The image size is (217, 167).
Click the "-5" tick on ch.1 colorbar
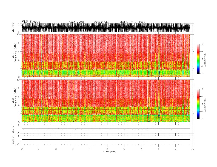pos(202,59)
